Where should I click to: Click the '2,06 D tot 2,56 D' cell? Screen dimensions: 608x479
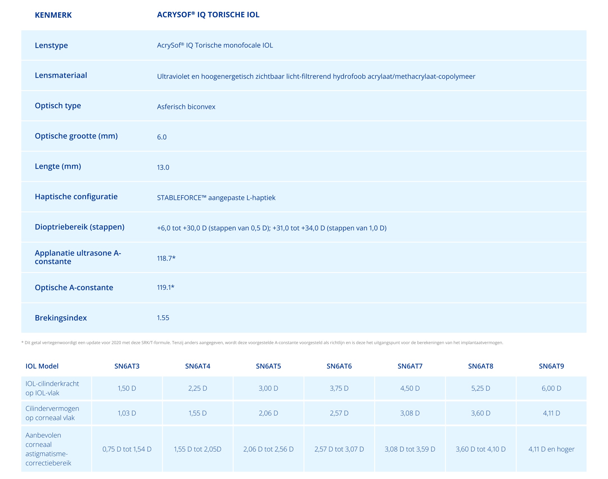pyautogui.click(x=269, y=449)
